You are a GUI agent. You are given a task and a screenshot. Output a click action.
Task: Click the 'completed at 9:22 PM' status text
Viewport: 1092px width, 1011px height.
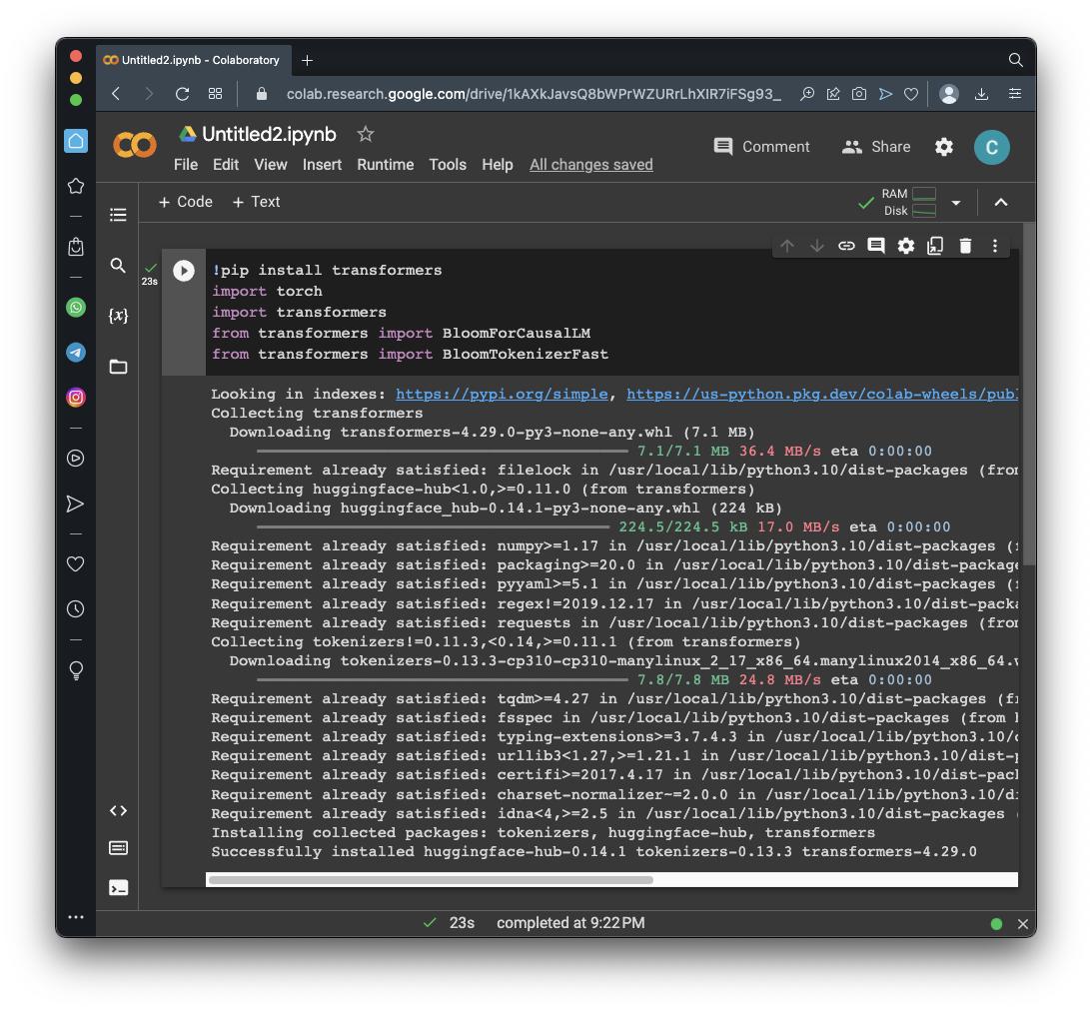pos(570,923)
